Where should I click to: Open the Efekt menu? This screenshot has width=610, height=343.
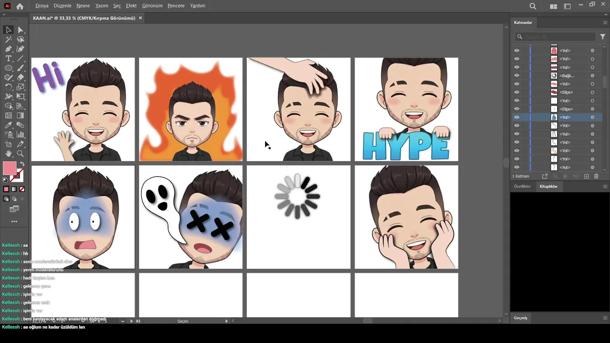pos(131,6)
